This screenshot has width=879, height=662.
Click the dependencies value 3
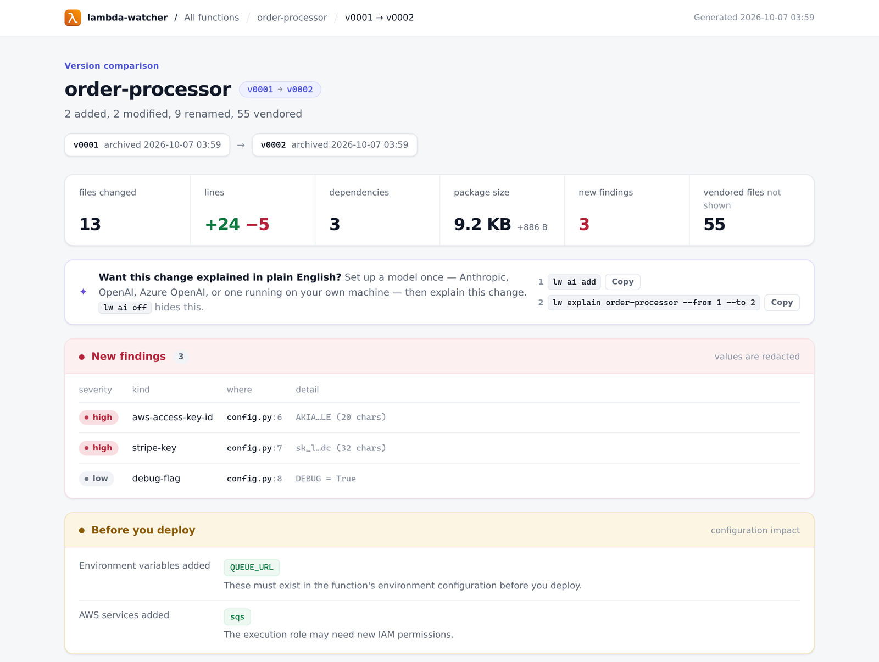[x=335, y=224]
